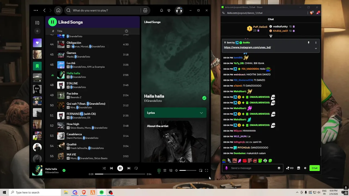Send message with green Chat button
The width and height of the screenshot is (349, 196).
(314, 168)
